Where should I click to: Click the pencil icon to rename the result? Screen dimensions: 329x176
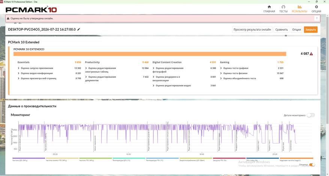[79, 30]
